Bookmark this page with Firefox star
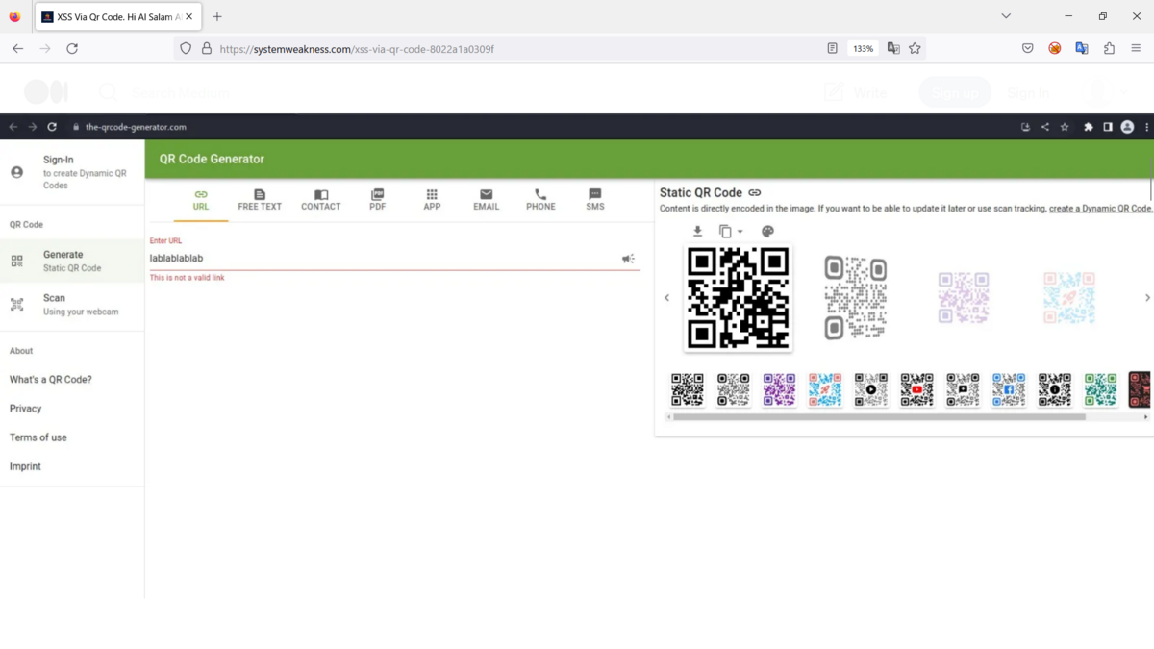Image resolution: width=1154 pixels, height=649 pixels. click(915, 48)
